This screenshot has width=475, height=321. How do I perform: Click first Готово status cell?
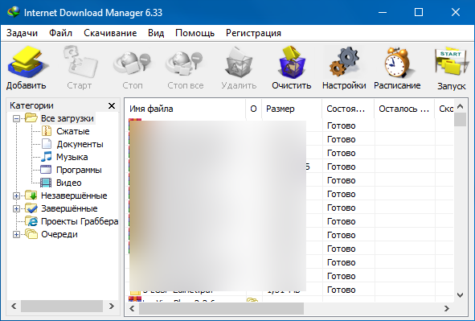(348, 126)
